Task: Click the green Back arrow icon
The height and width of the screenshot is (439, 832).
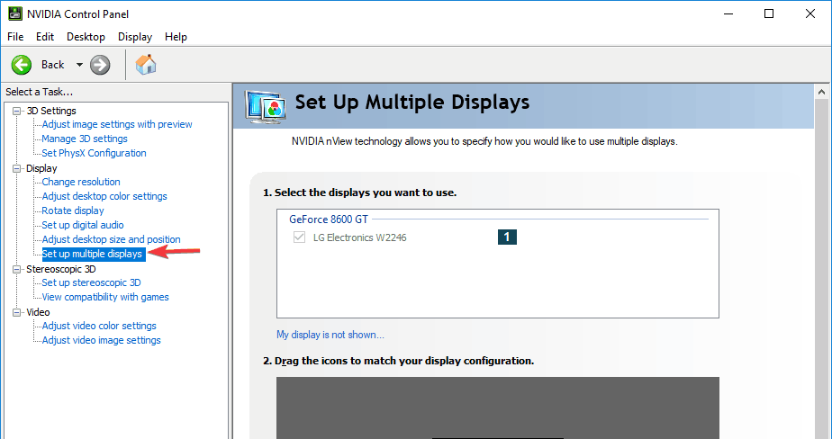Action: click(22, 64)
